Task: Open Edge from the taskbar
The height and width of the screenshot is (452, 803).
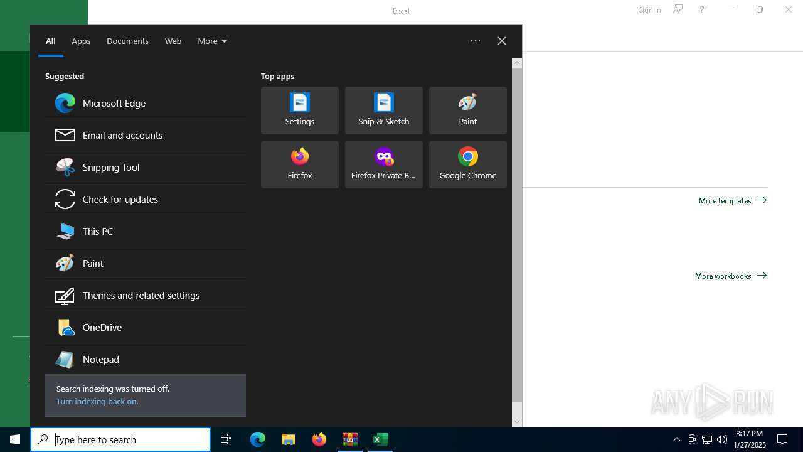Action: [x=258, y=439]
